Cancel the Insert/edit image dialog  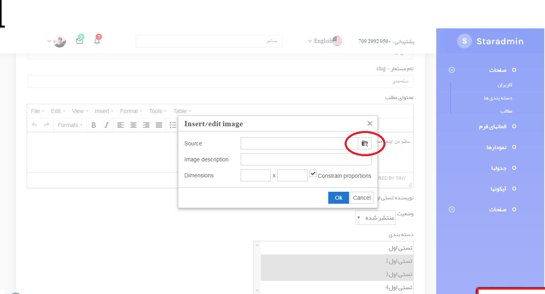362,198
